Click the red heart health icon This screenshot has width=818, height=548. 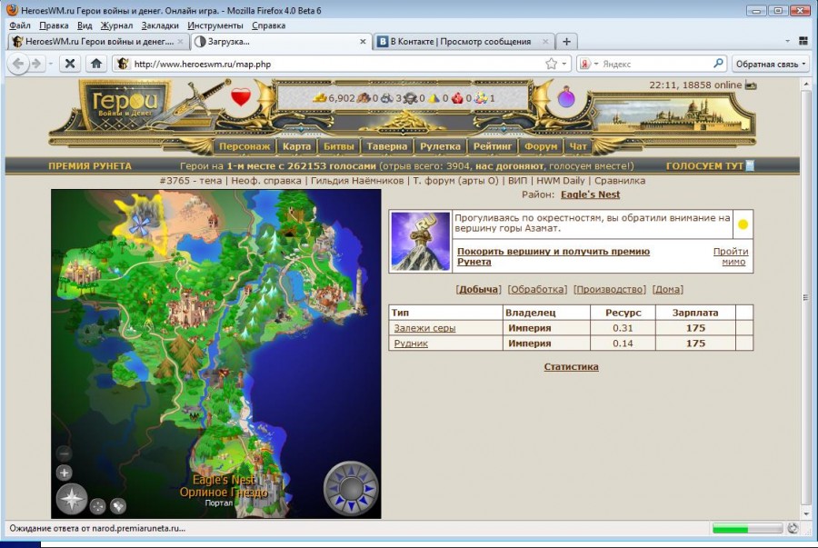[241, 97]
